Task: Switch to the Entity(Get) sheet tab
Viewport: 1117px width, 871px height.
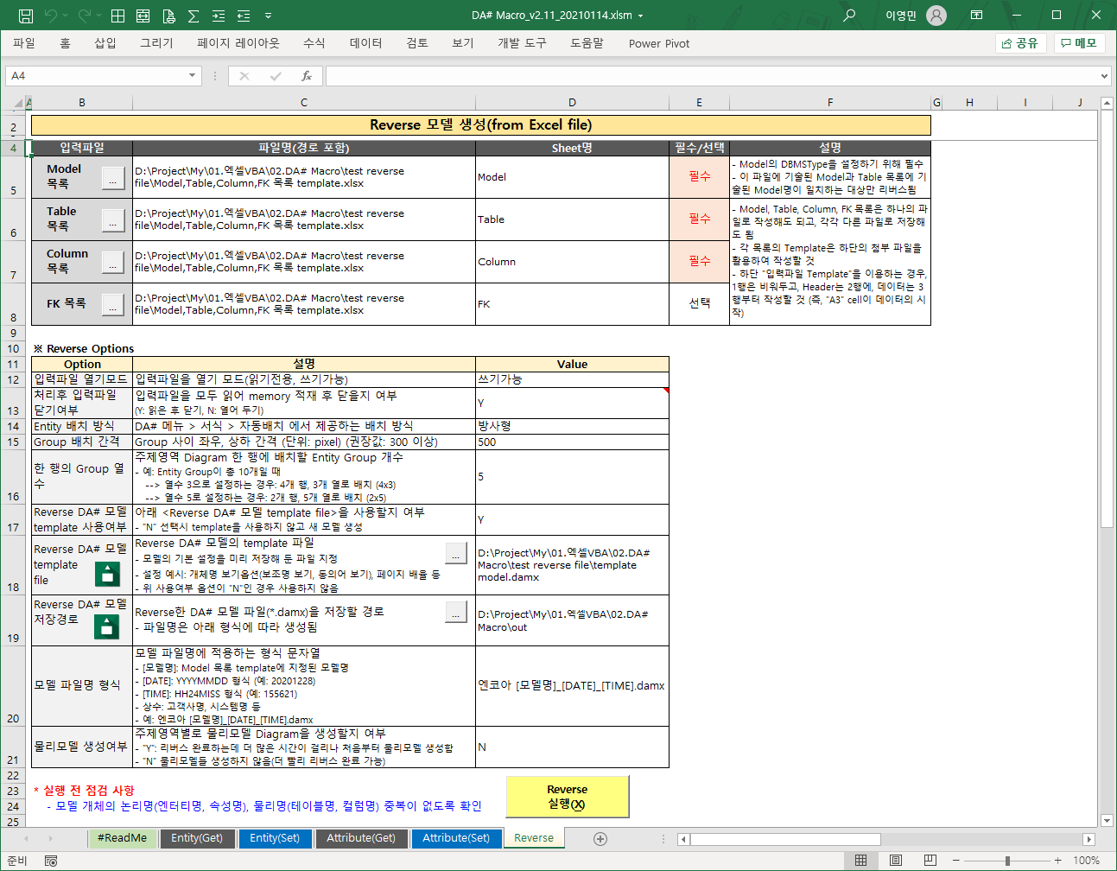Action: [x=197, y=838]
